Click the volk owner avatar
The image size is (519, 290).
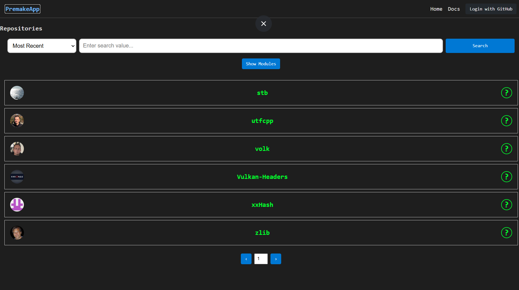(17, 149)
